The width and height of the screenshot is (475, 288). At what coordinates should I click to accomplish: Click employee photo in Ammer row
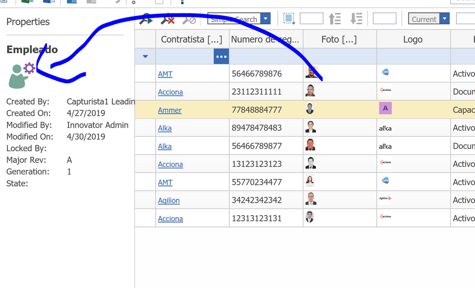tap(310, 109)
